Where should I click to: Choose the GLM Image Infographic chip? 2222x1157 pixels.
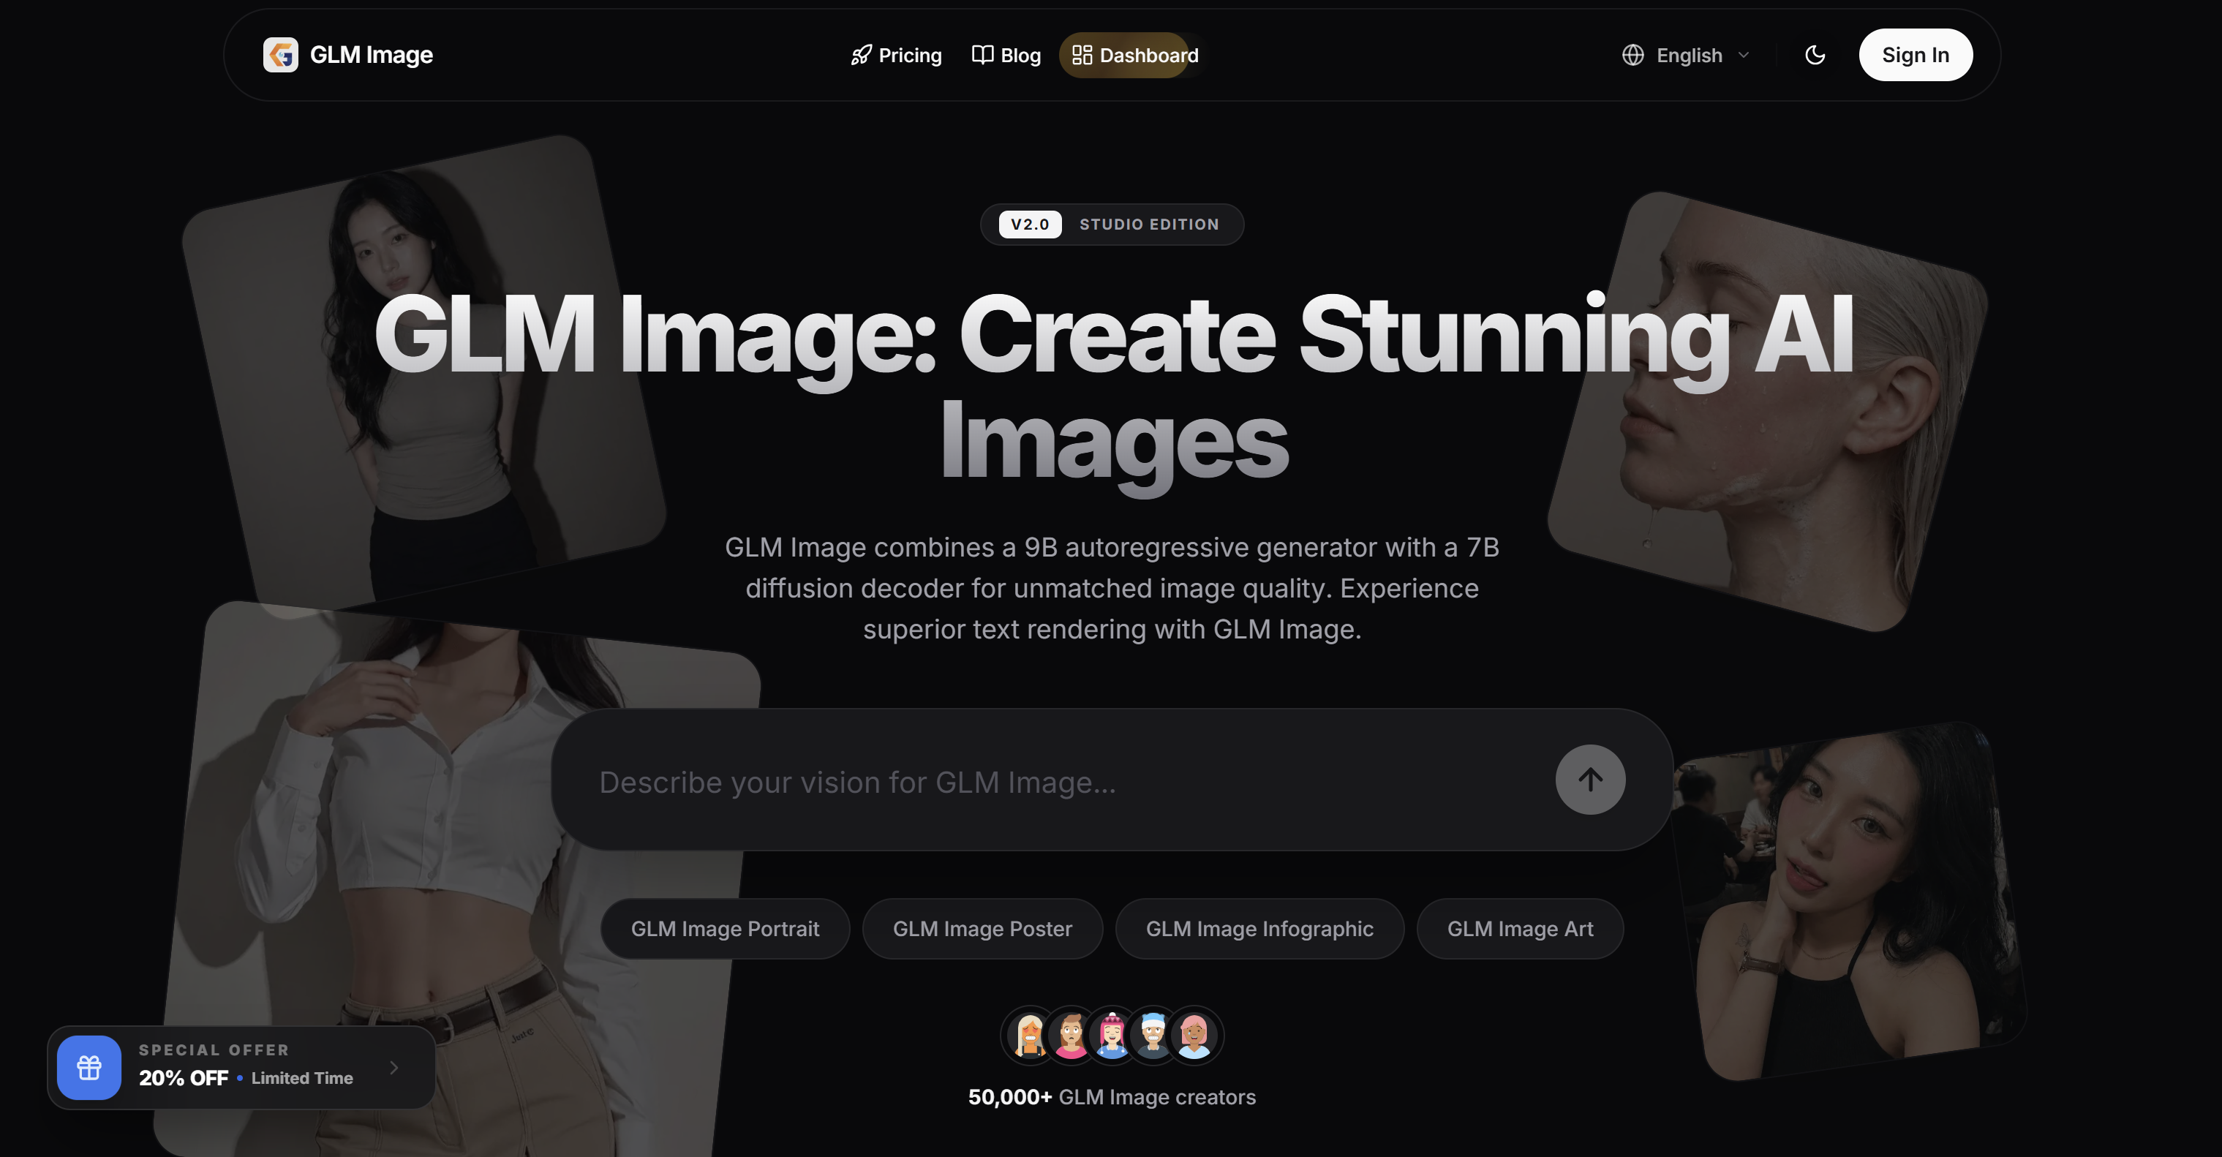point(1259,928)
